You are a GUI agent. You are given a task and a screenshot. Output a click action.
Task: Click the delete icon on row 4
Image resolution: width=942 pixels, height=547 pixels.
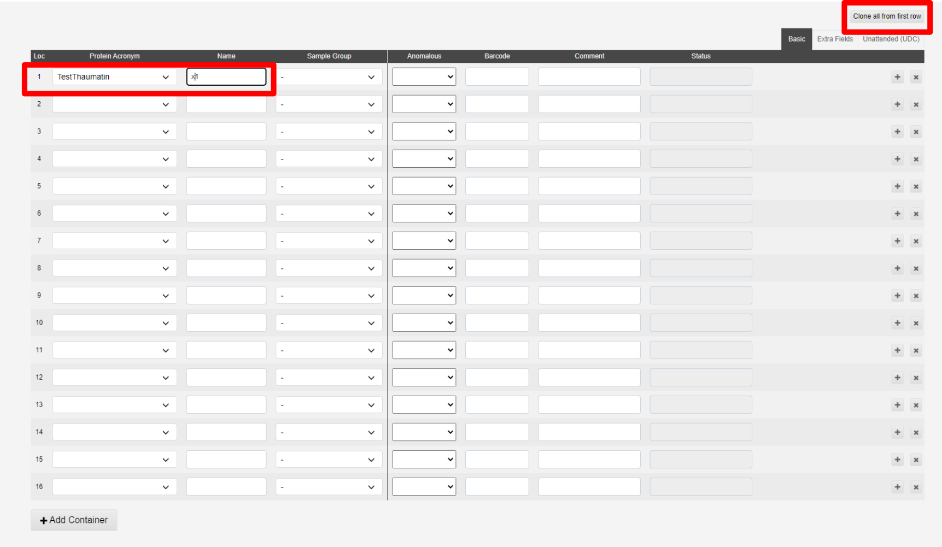(x=916, y=158)
